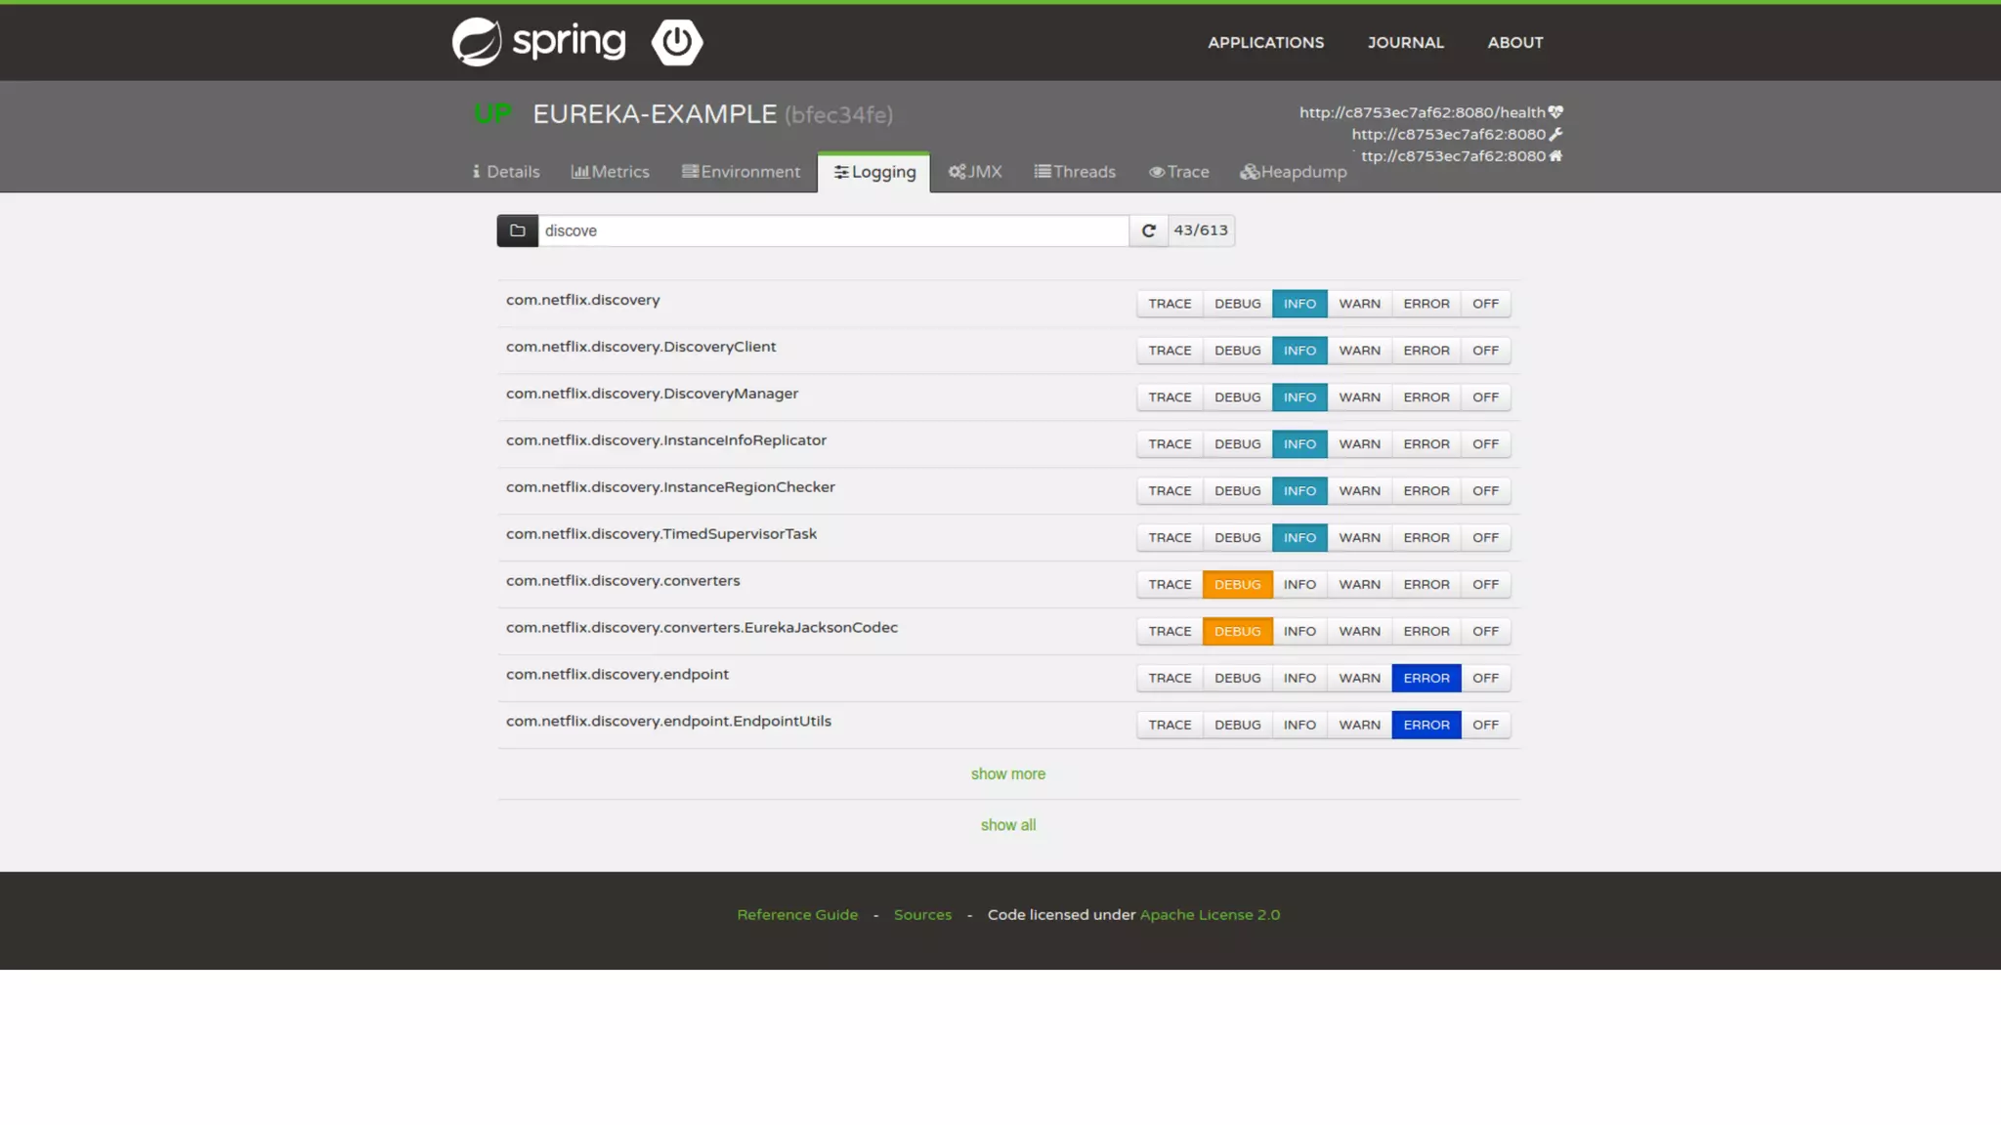Image resolution: width=2001 pixels, height=1125 pixels.
Task: Click the folder icon beside filter field
Action: (517, 230)
